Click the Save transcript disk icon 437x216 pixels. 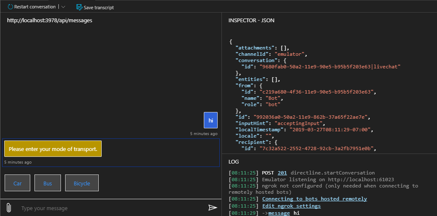pyautogui.click(x=79, y=7)
